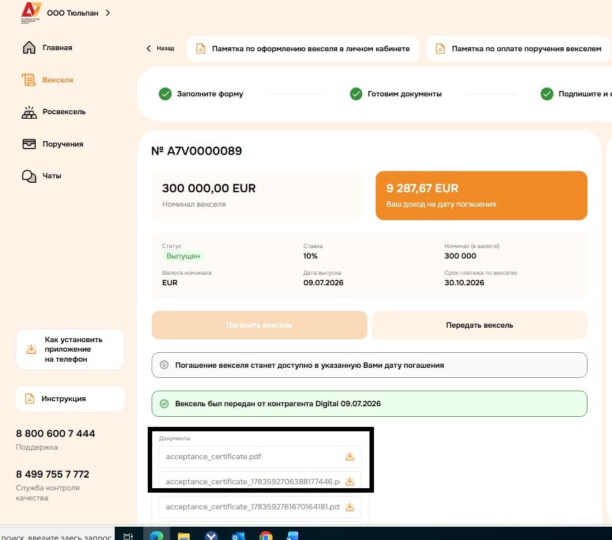Open the Поручения section
This screenshot has width=612, height=540.
pos(53,144)
